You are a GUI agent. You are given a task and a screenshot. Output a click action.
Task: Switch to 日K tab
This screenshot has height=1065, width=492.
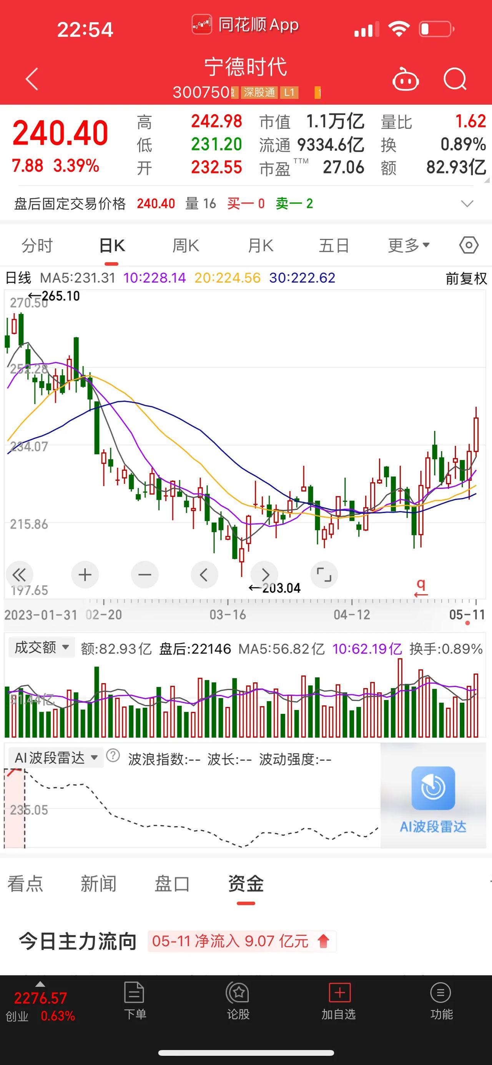112,246
